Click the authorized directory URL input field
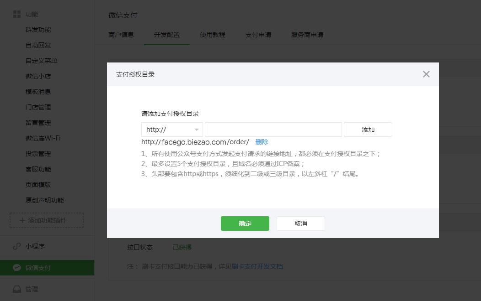The image size is (481, 301). point(273,130)
